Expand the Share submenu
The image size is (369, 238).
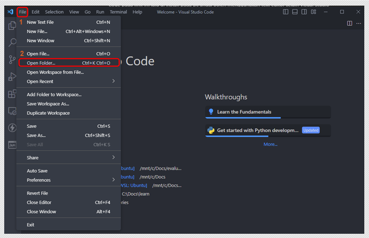[x=69, y=158]
